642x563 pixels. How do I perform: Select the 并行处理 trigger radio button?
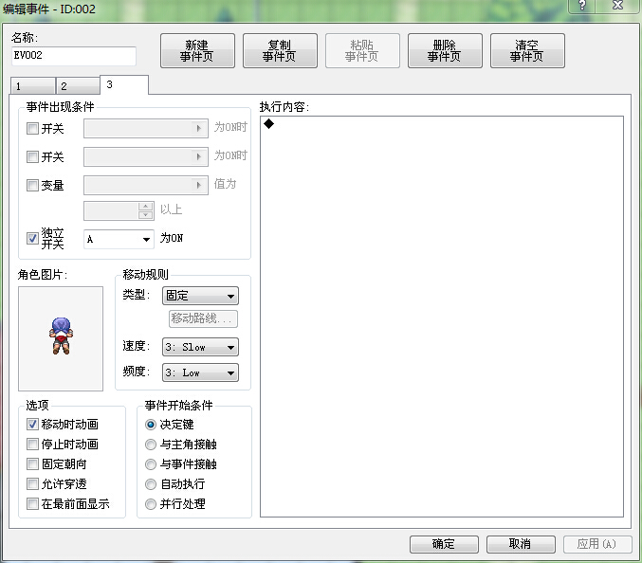pyautogui.click(x=151, y=504)
